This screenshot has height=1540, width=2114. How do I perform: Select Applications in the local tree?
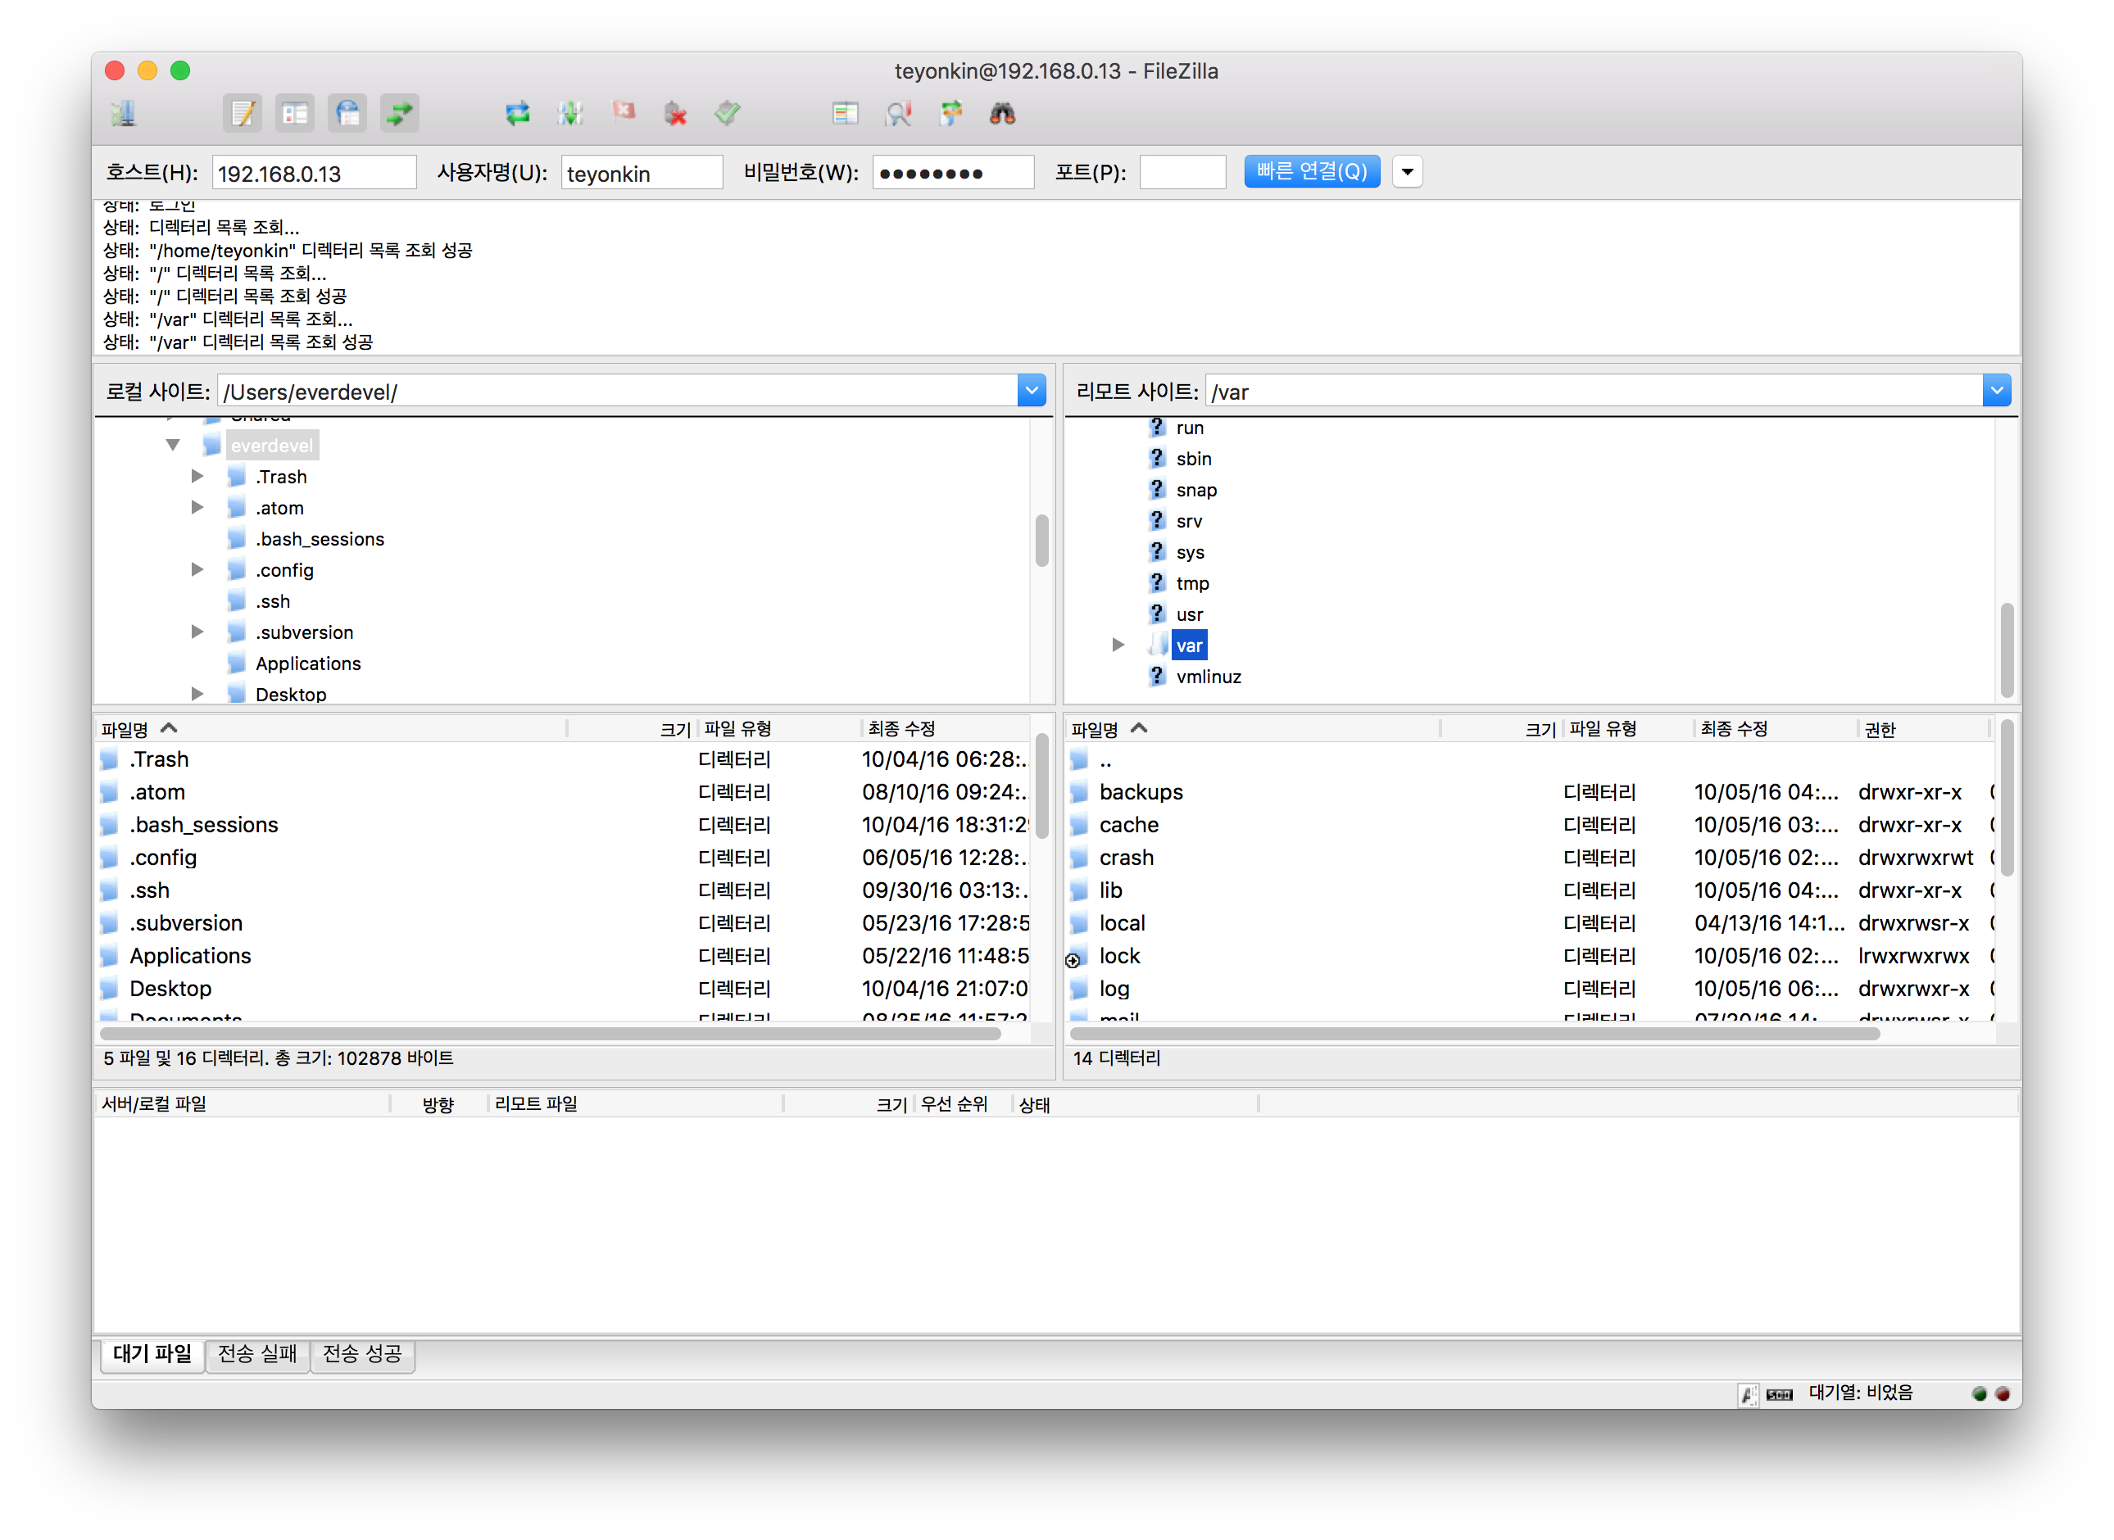pos(308,664)
